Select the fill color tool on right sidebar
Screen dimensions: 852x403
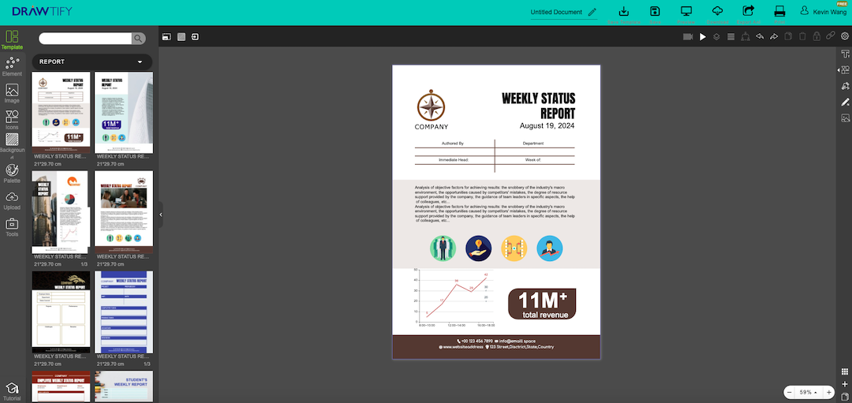pos(845,86)
